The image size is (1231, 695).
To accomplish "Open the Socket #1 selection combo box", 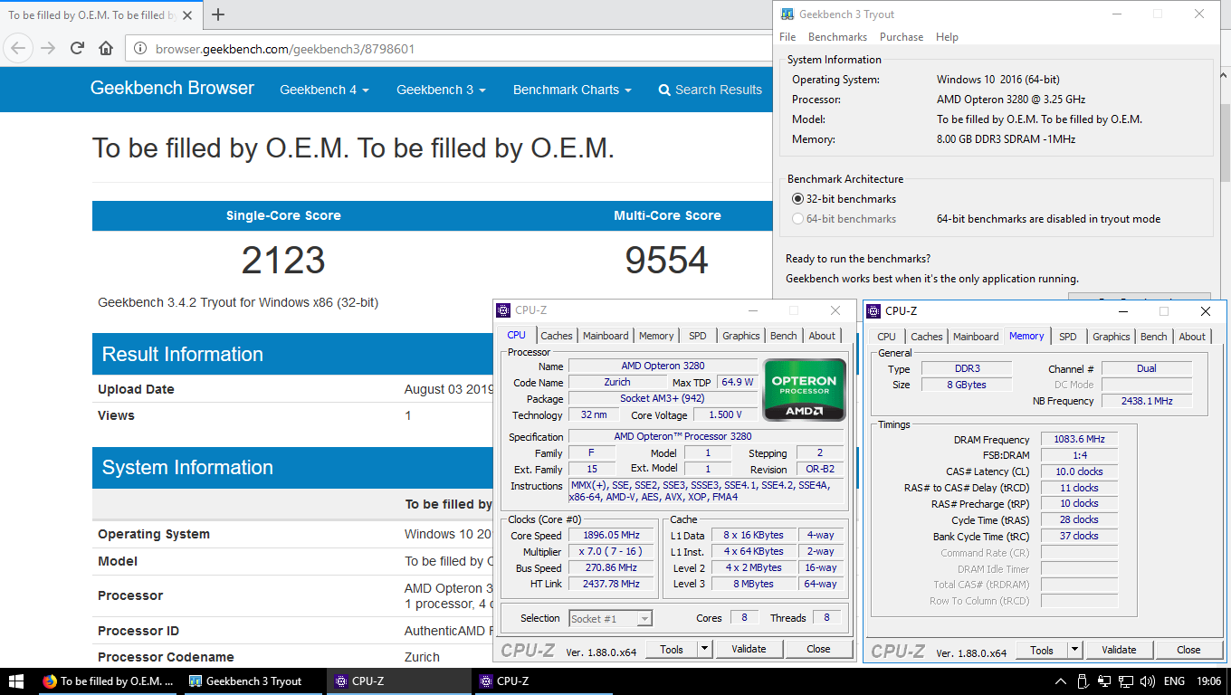I will click(610, 618).
